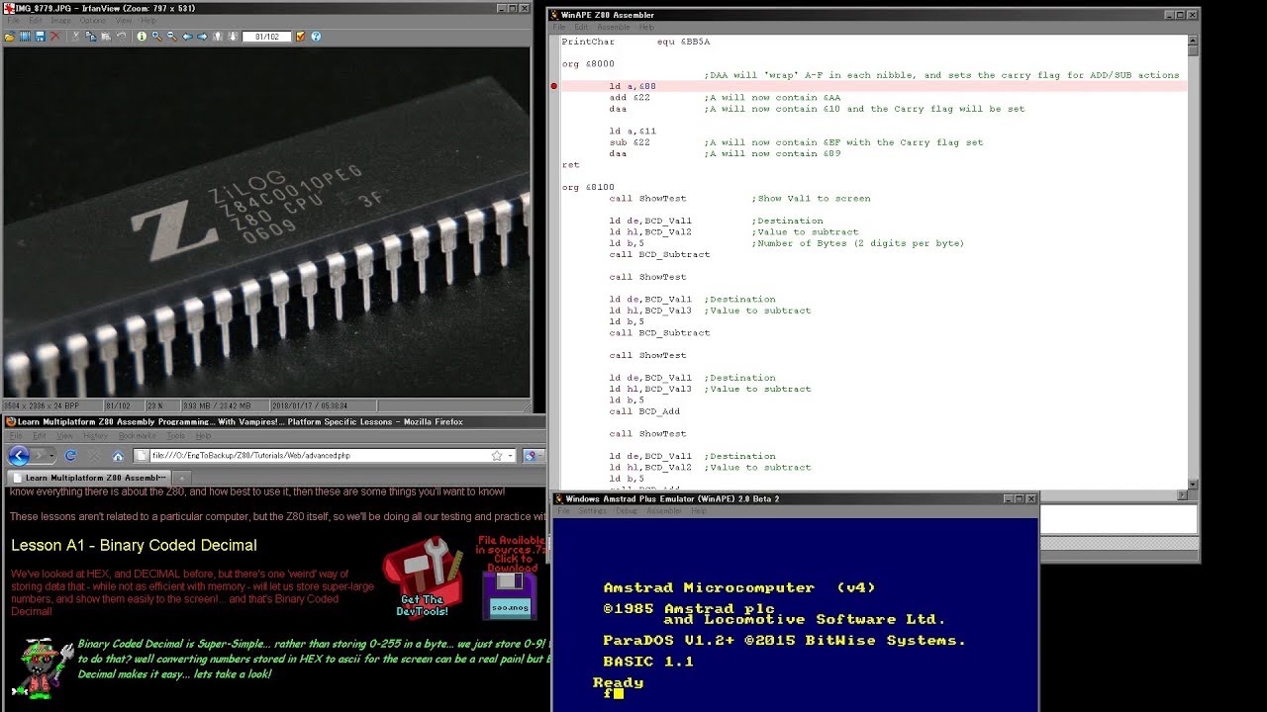The height and width of the screenshot is (712, 1267).
Task: Click the scroll up arrow in WinAPE Assembler
Action: click(x=1193, y=42)
